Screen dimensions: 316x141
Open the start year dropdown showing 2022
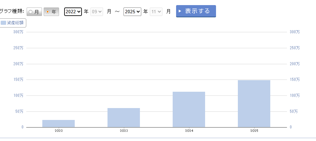pyautogui.click(x=73, y=12)
